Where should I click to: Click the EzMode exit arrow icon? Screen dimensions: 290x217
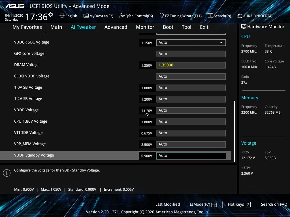(214, 205)
